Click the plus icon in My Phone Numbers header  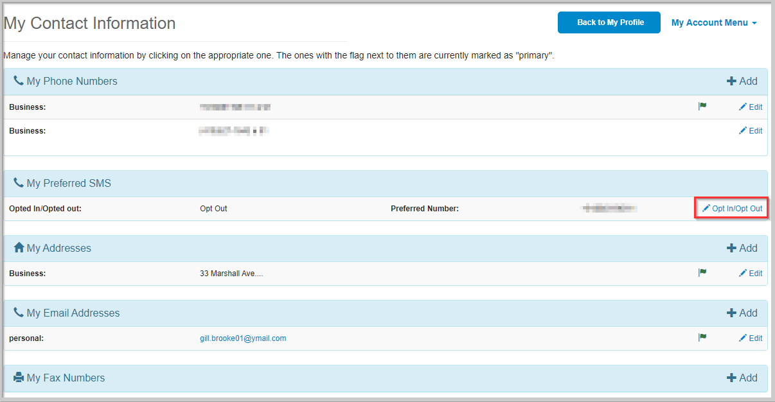[731, 81]
